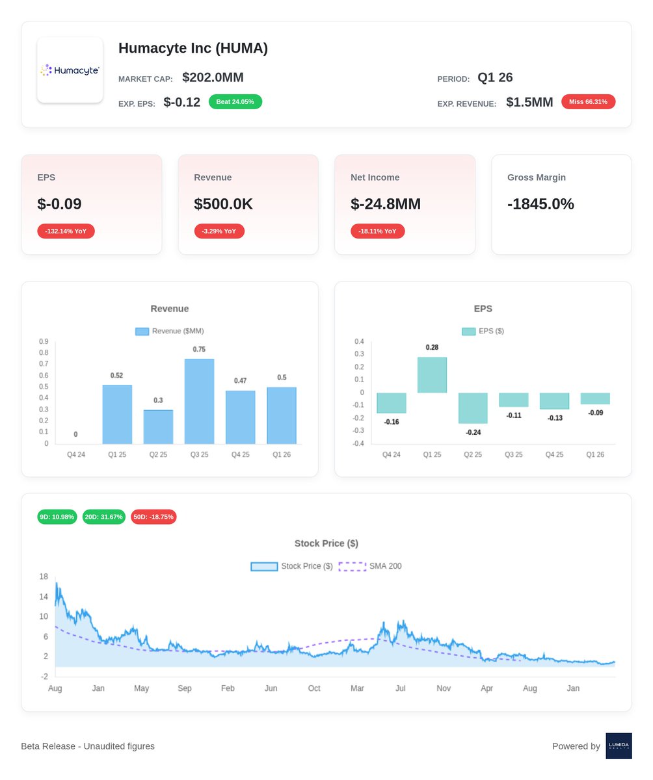The height and width of the screenshot is (780, 653).
Task: Click the $-0.12 expected EPS value
Action: [182, 102]
